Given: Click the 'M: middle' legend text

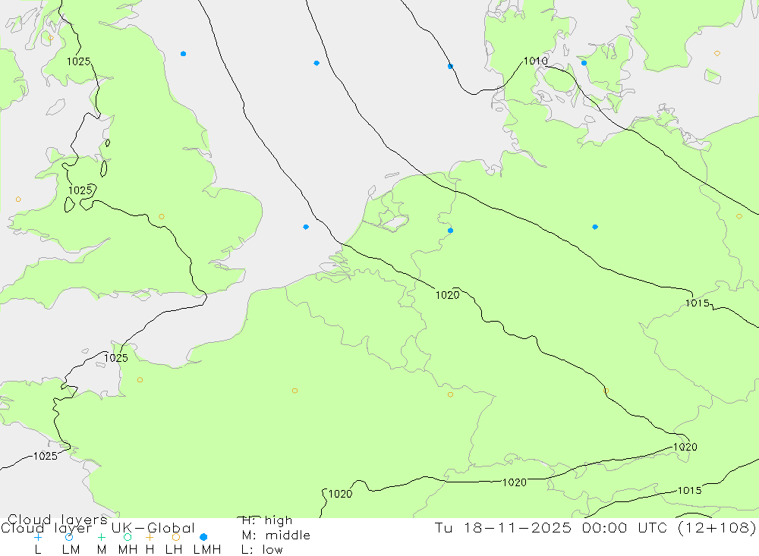Looking at the screenshot, I should [276, 536].
